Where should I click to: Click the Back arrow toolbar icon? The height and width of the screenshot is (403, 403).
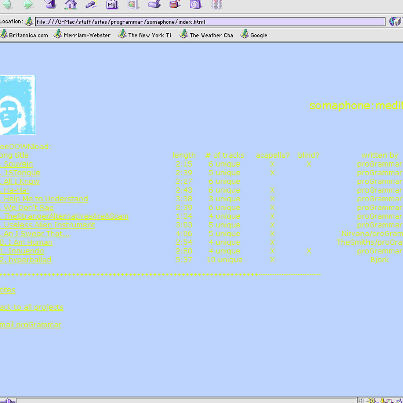pyautogui.click(x=8, y=4)
